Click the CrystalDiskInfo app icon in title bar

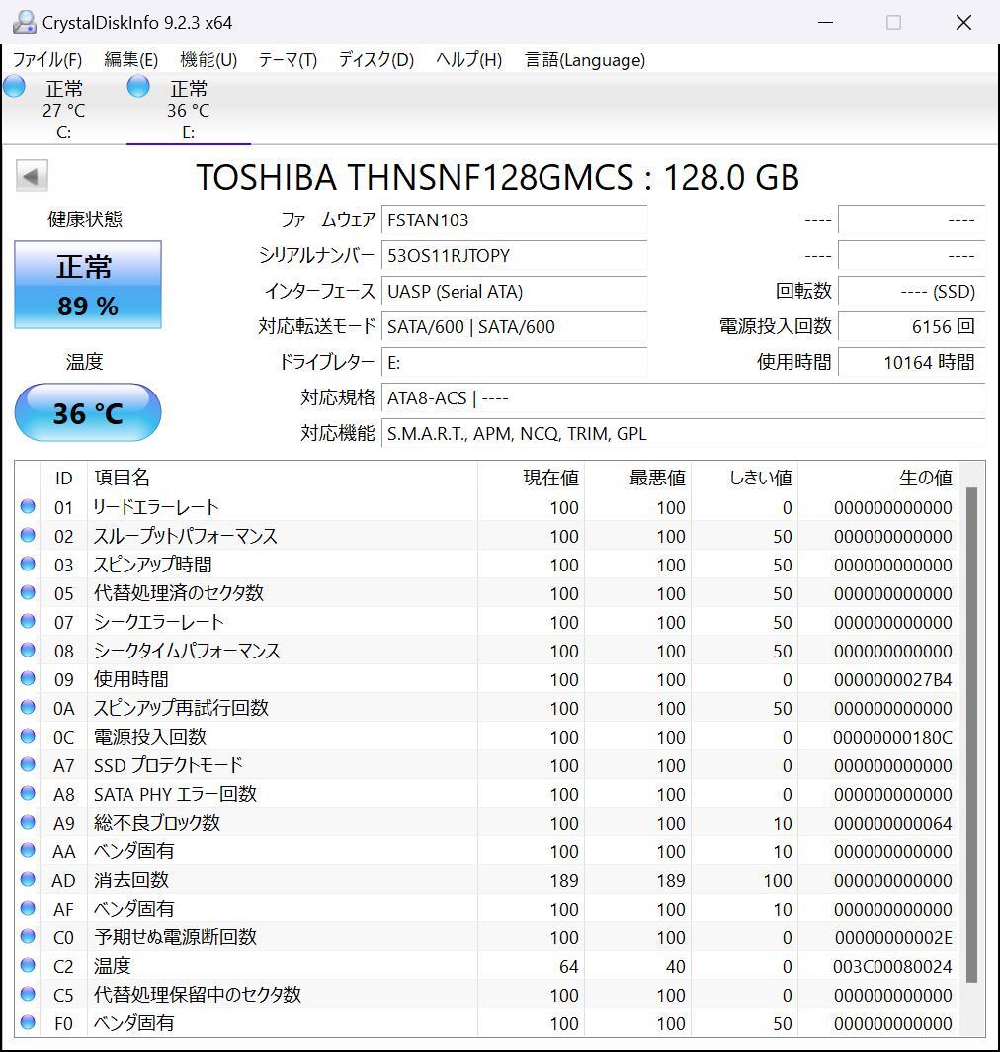point(24,22)
